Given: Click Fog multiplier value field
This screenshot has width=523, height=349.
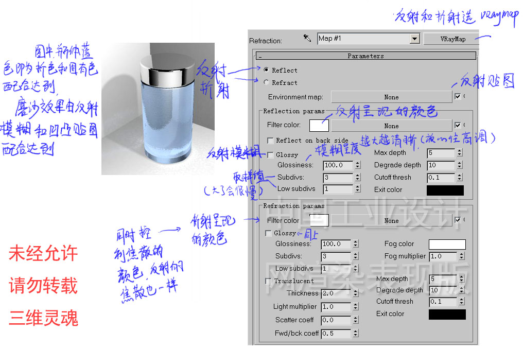Looking at the screenshot, I should (x=443, y=256).
